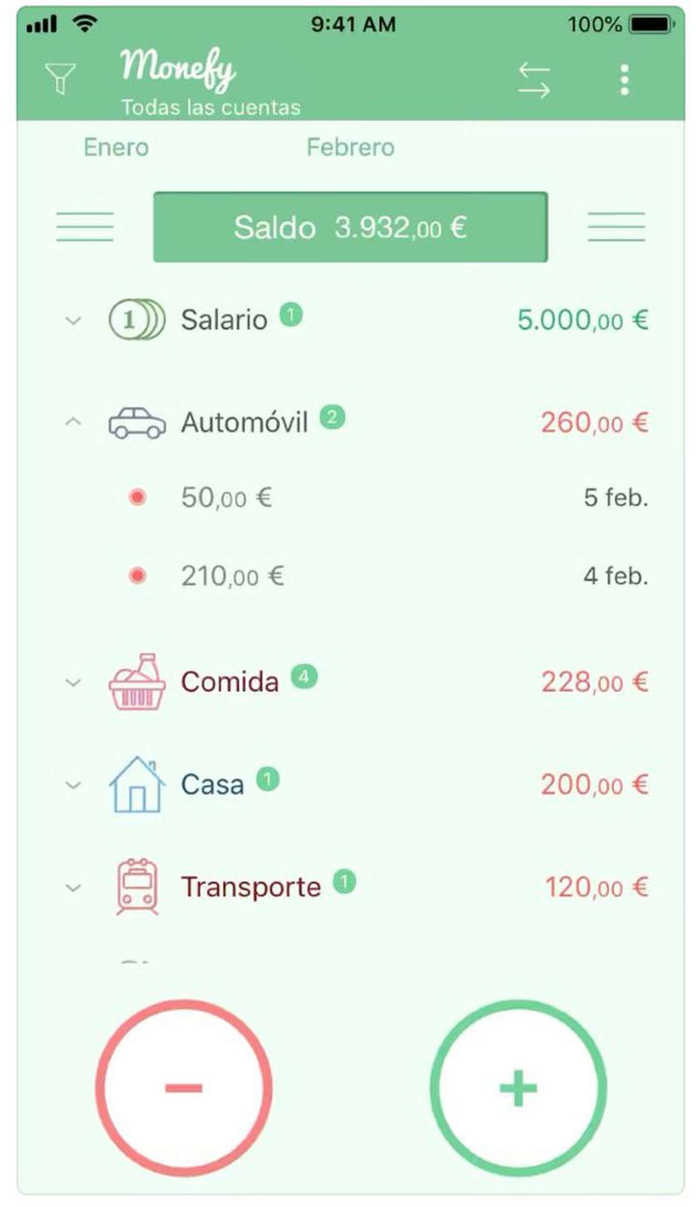Collapse the Automóvil category chevron
The width and height of the screenshot is (696, 1207).
click(73, 422)
